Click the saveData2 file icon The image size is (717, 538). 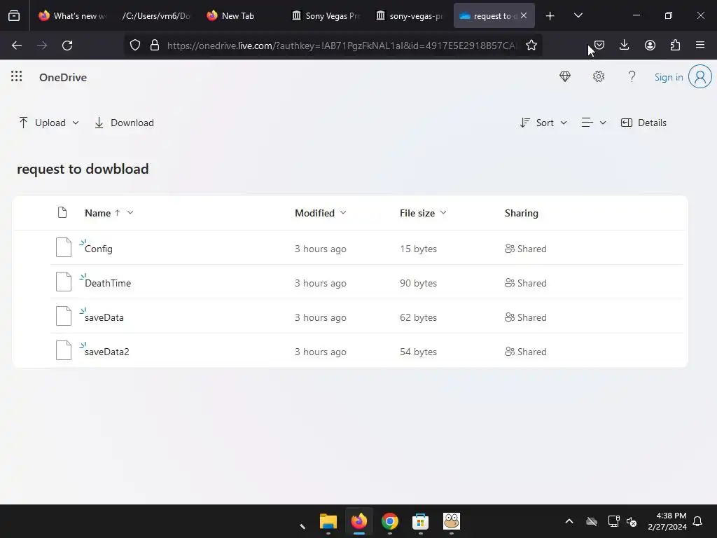click(x=64, y=350)
